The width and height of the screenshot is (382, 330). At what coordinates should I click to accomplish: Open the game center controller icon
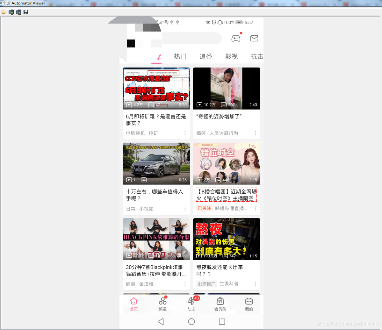pos(236,38)
